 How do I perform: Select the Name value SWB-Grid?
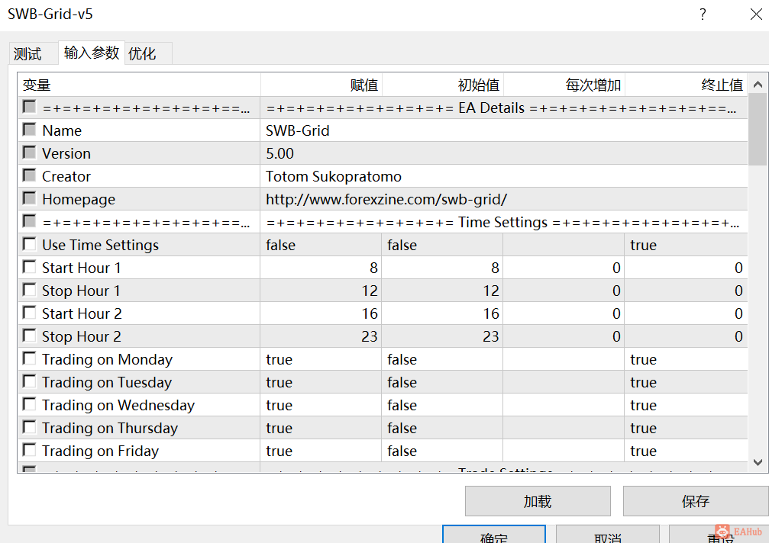pyautogui.click(x=504, y=130)
